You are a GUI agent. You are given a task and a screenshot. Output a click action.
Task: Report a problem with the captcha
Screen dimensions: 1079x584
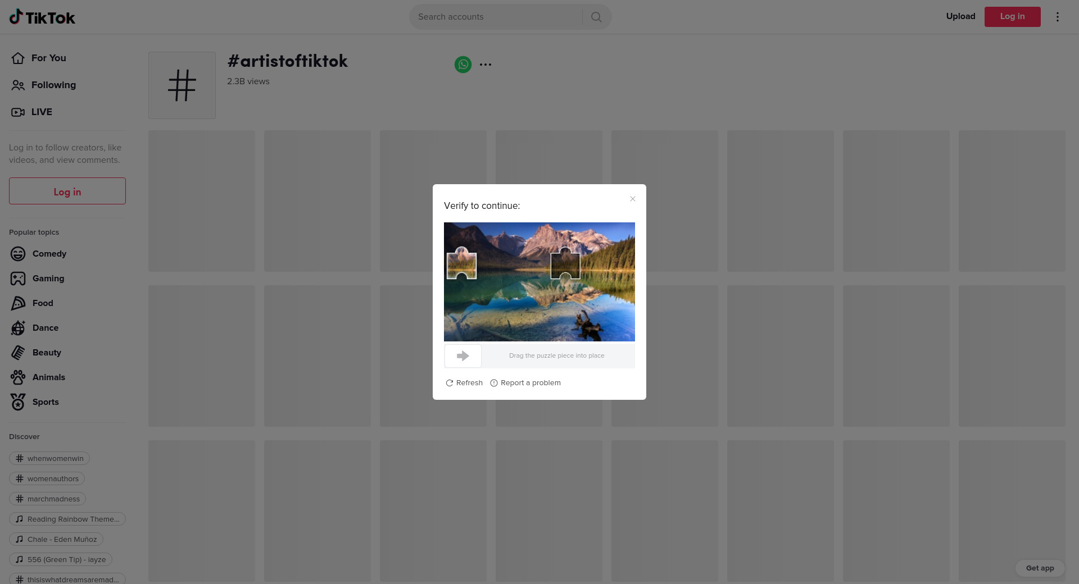[x=525, y=383]
